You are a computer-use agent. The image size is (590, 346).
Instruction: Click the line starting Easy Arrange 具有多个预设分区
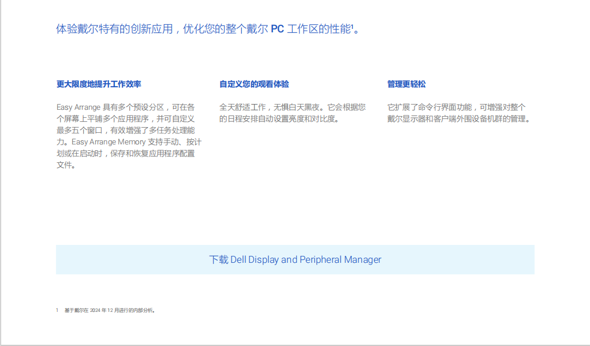pyautogui.click(x=125, y=107)
